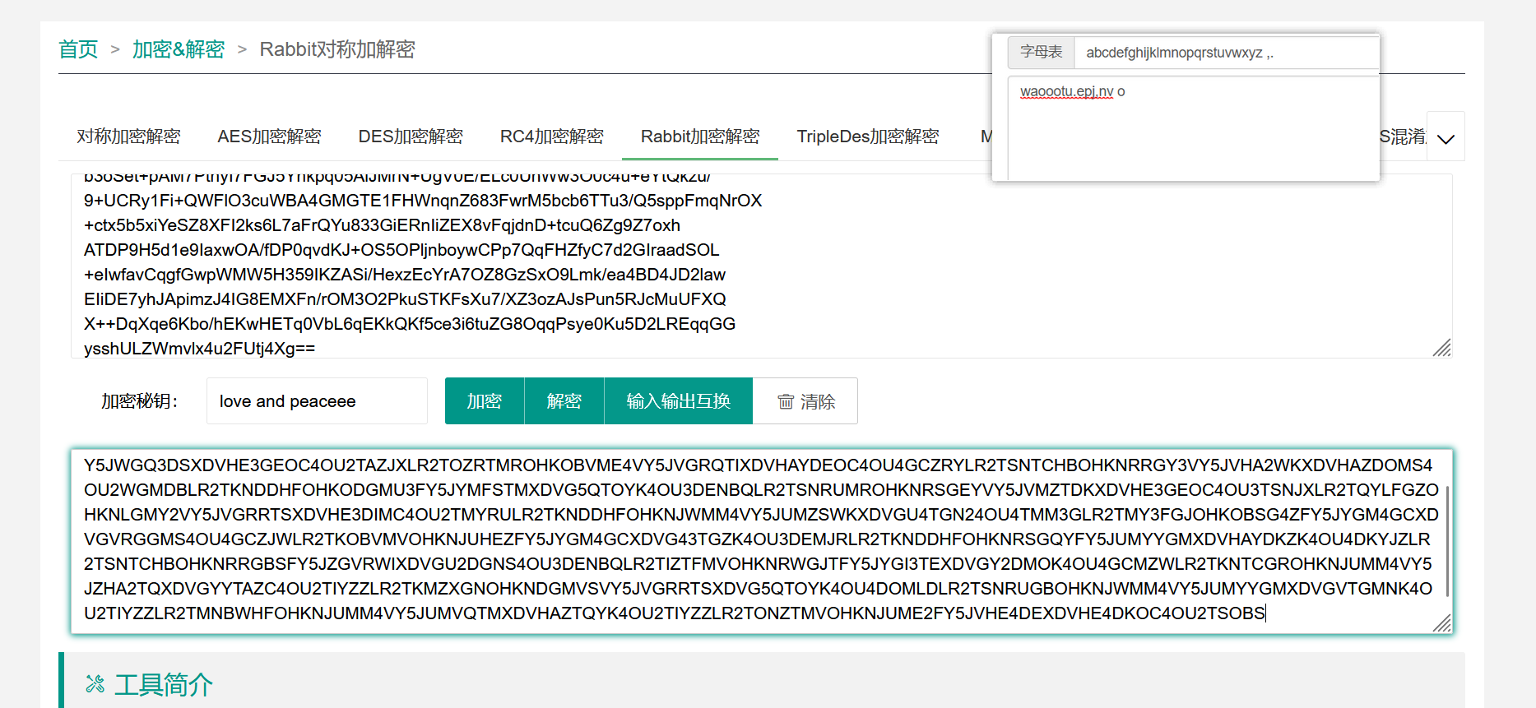This screenshot has width=1536, height=708.
Task: Expand the tab overflow chevron dropdown
Action: coord(1446,138)
